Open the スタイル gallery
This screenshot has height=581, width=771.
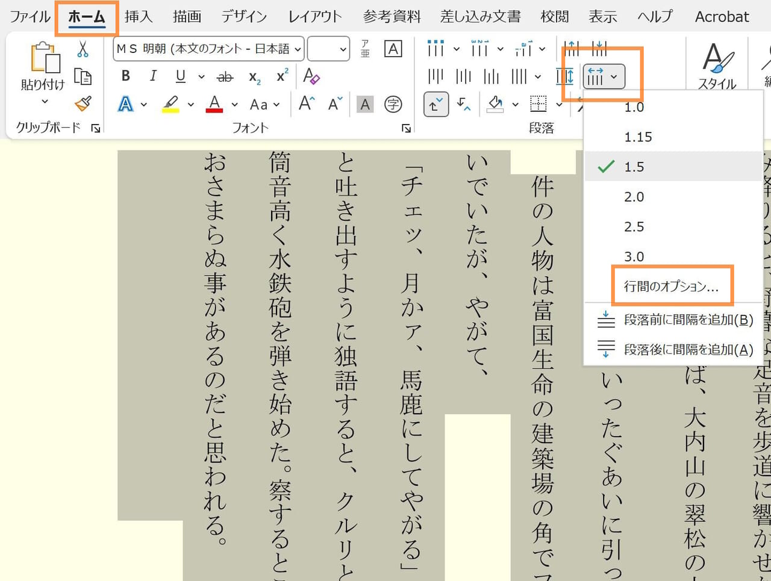(x=717, y=65)
